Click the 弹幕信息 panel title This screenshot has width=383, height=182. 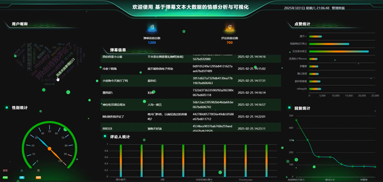click(x=118, y=50)
